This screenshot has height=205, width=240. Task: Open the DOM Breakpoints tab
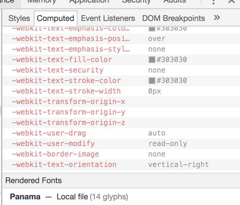(x=173, y=18)
